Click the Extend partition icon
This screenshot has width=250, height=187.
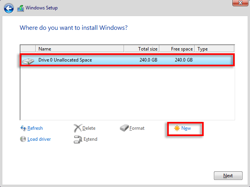click(78, 139)
